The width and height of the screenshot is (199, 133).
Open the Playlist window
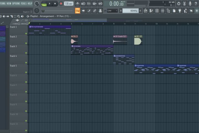[145, 11]
